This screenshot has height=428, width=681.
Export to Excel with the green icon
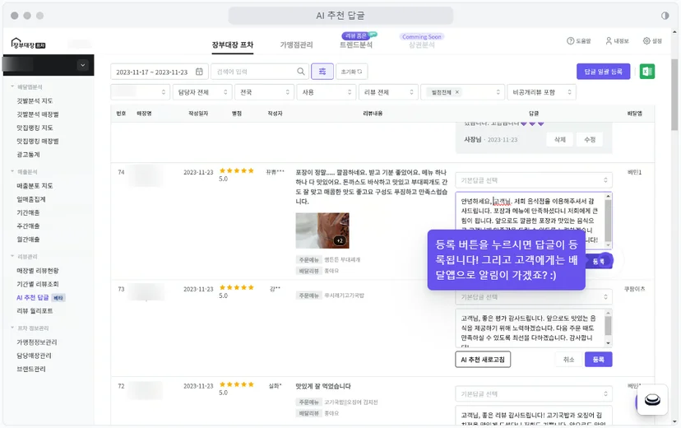646,72
